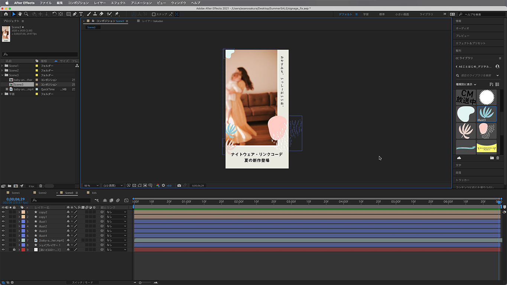Click the red label swatch of layer 9

point(23,250)
